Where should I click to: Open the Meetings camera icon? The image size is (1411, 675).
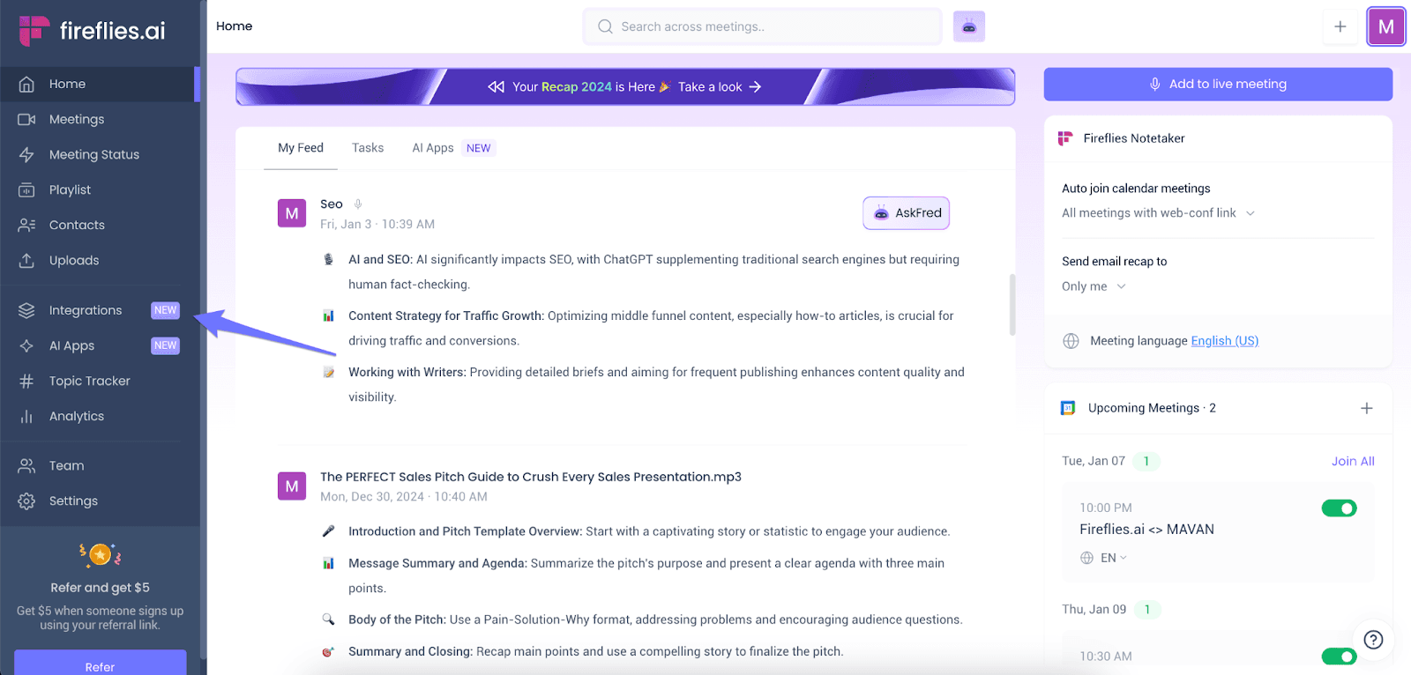coord(26,119)
